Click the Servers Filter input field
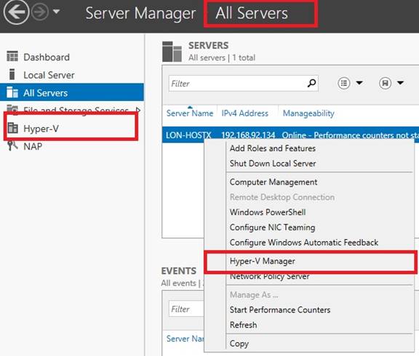Viewport: 419px width, 356px height. point(244,84)
